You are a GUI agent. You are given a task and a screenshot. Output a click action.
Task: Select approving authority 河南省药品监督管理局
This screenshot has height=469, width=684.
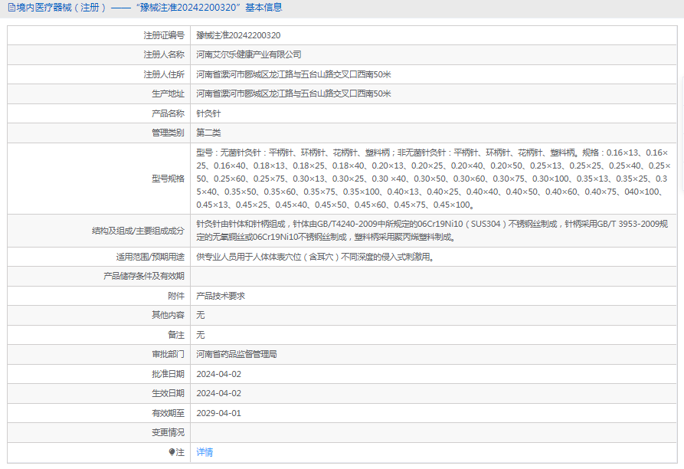[x=237, y=354]
